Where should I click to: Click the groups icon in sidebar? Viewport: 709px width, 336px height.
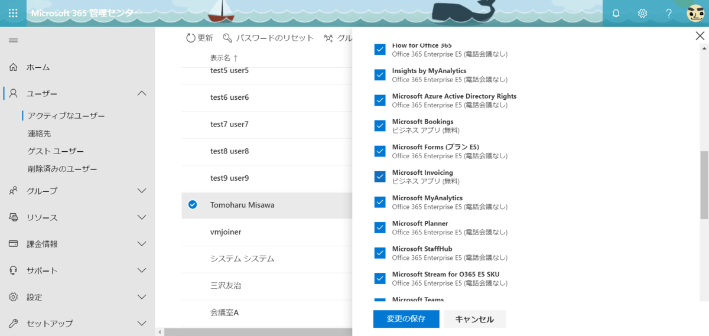[14, 191]
